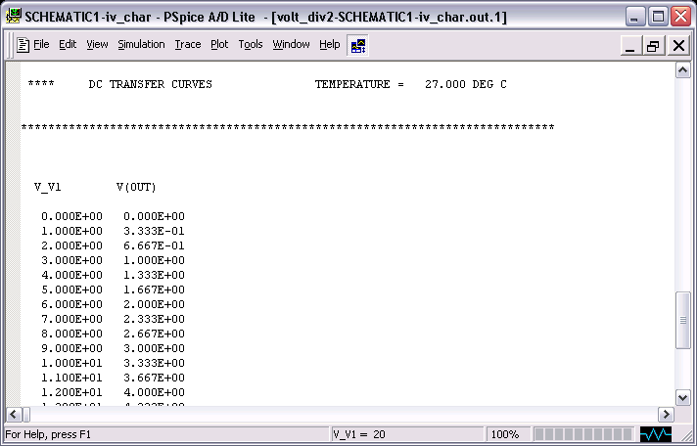697x446 pixels.
Task: Open the File menu
Action: (41, 44)
